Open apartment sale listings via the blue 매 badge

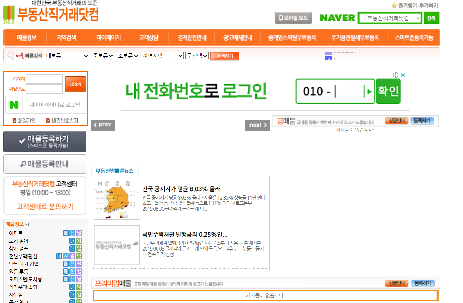pos(66,233)
